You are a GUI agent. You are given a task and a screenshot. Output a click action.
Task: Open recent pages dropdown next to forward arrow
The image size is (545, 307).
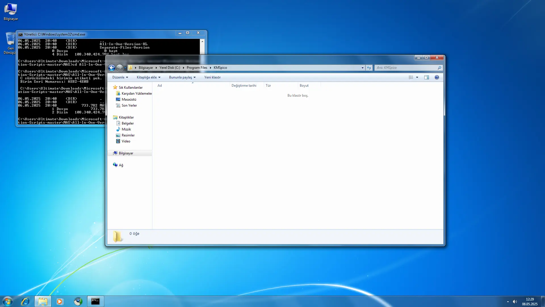pyautogui.click(x=125, y=68)
